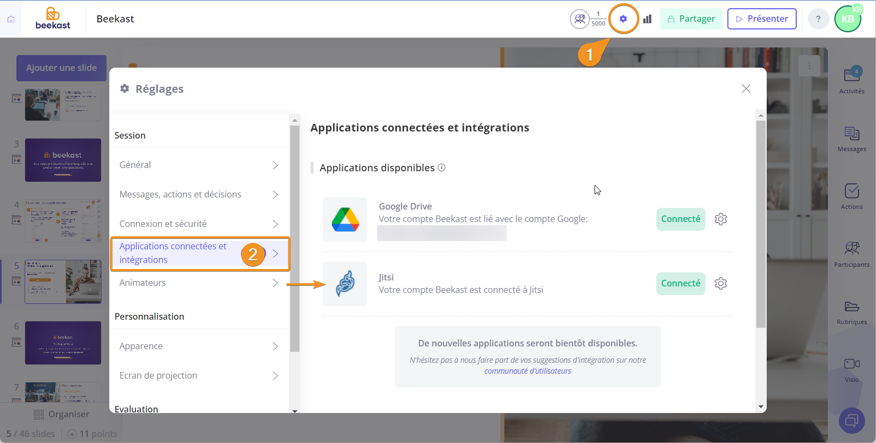The image size is (876, 443).
Task: Click the Connecté badge for Google Drive
Action: pos(681,219)
